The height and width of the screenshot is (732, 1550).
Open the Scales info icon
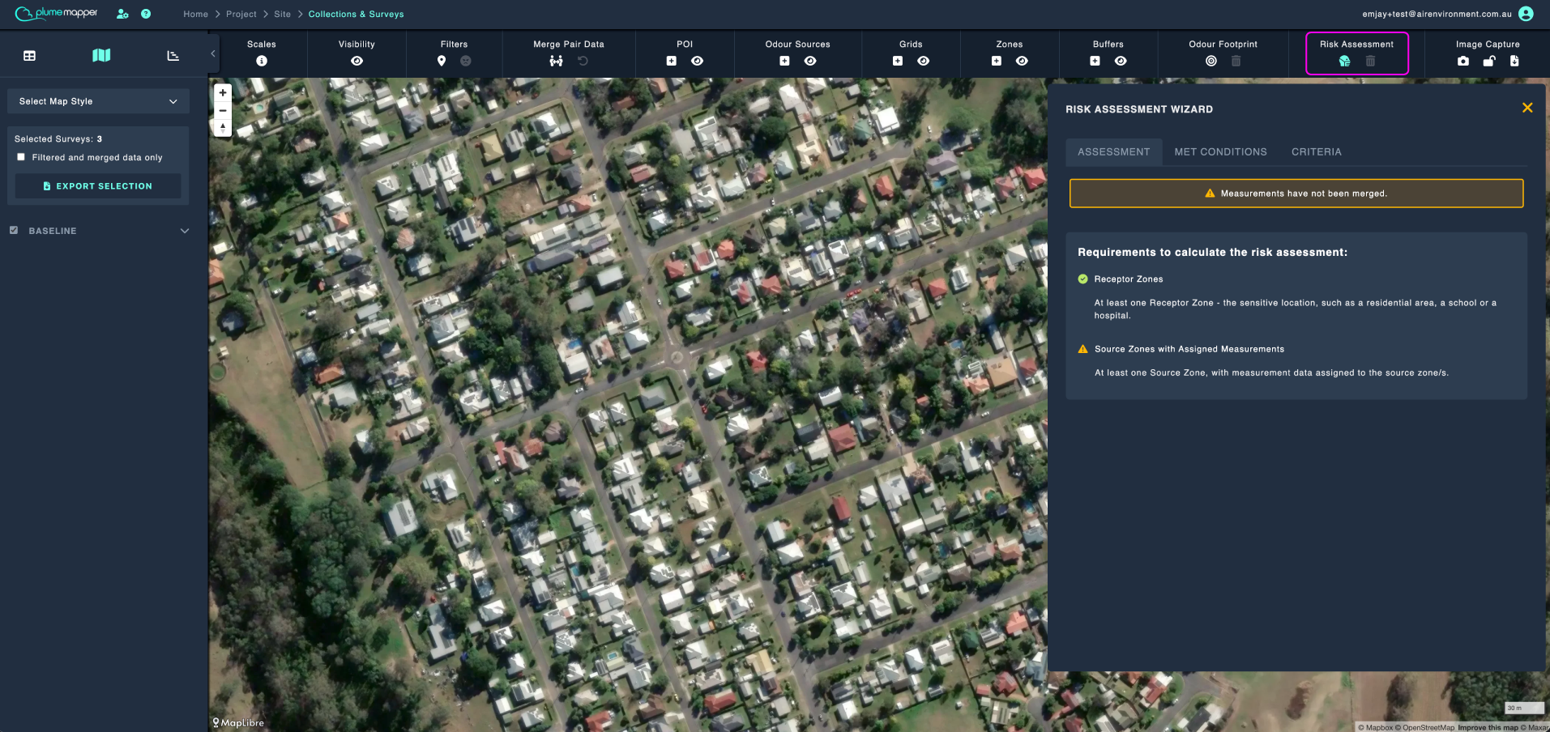click(x=262, y=61)
